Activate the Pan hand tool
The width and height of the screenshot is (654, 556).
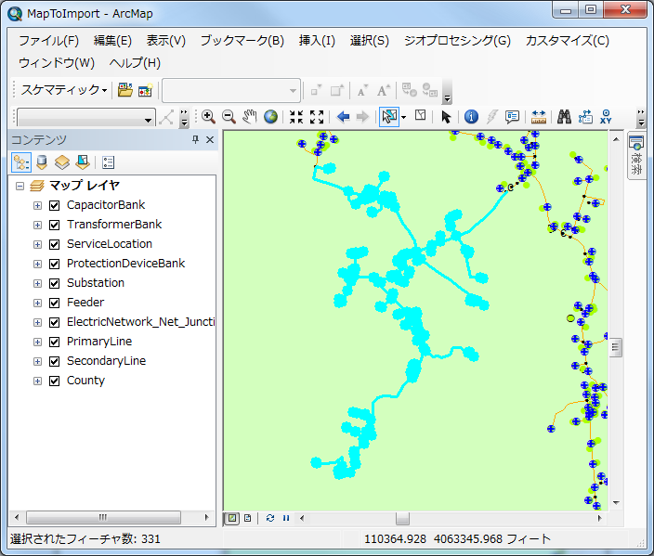tap(249, 117)
